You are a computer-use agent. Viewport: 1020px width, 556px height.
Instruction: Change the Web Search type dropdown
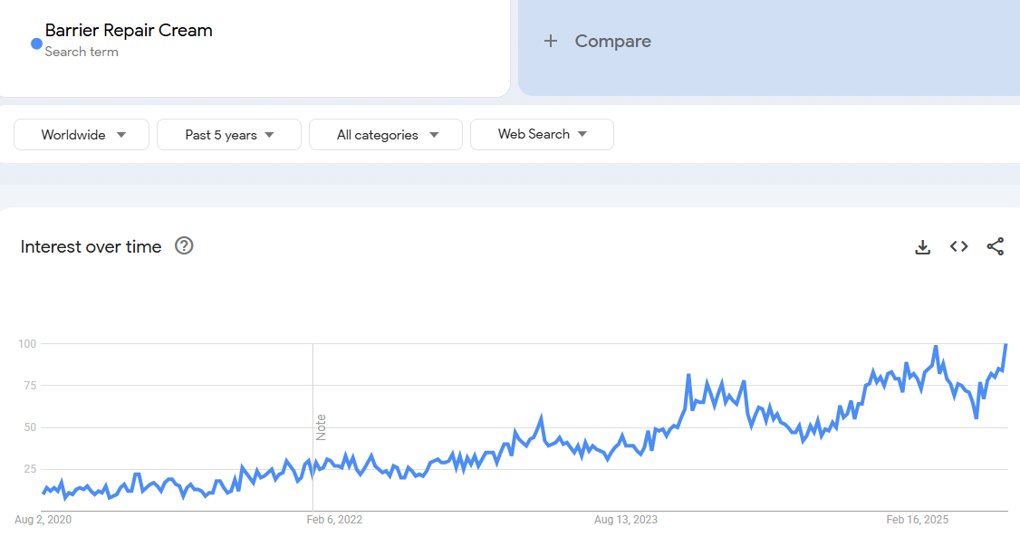pyautogui.click(x=542, y=134)
